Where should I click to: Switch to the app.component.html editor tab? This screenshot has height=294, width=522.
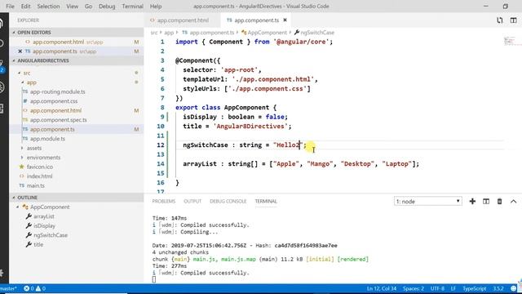pyautogui.click(x=182, y=20)
